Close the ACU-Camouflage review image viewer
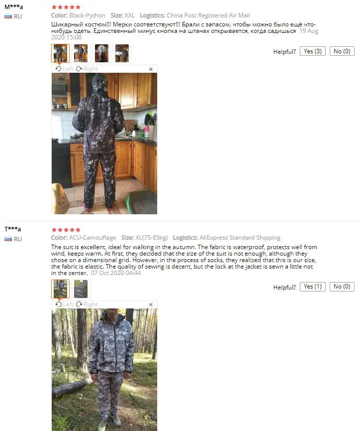Viewport: 360px width, 431px height. point(151,304)
